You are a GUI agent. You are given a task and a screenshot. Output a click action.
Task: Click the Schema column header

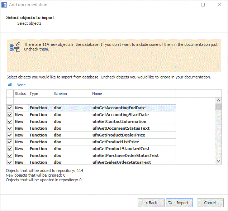point(71,93)
